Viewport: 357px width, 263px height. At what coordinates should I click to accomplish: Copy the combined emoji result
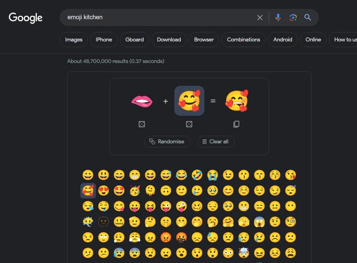[x=237, y=124]
